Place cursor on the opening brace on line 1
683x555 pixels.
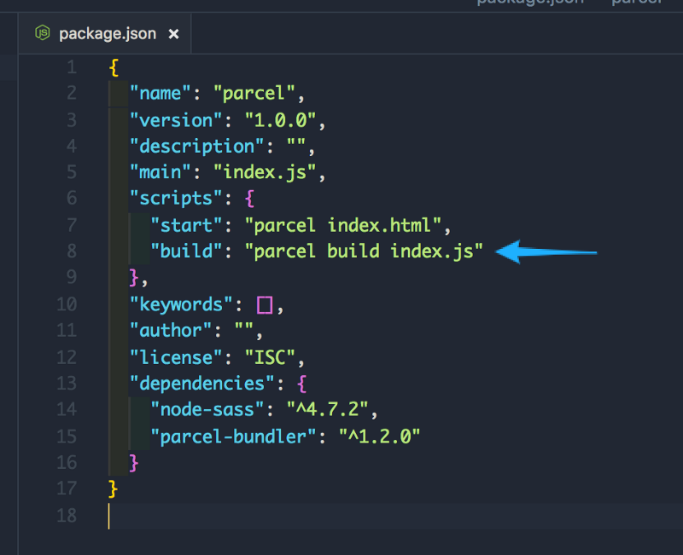(114, 66)
